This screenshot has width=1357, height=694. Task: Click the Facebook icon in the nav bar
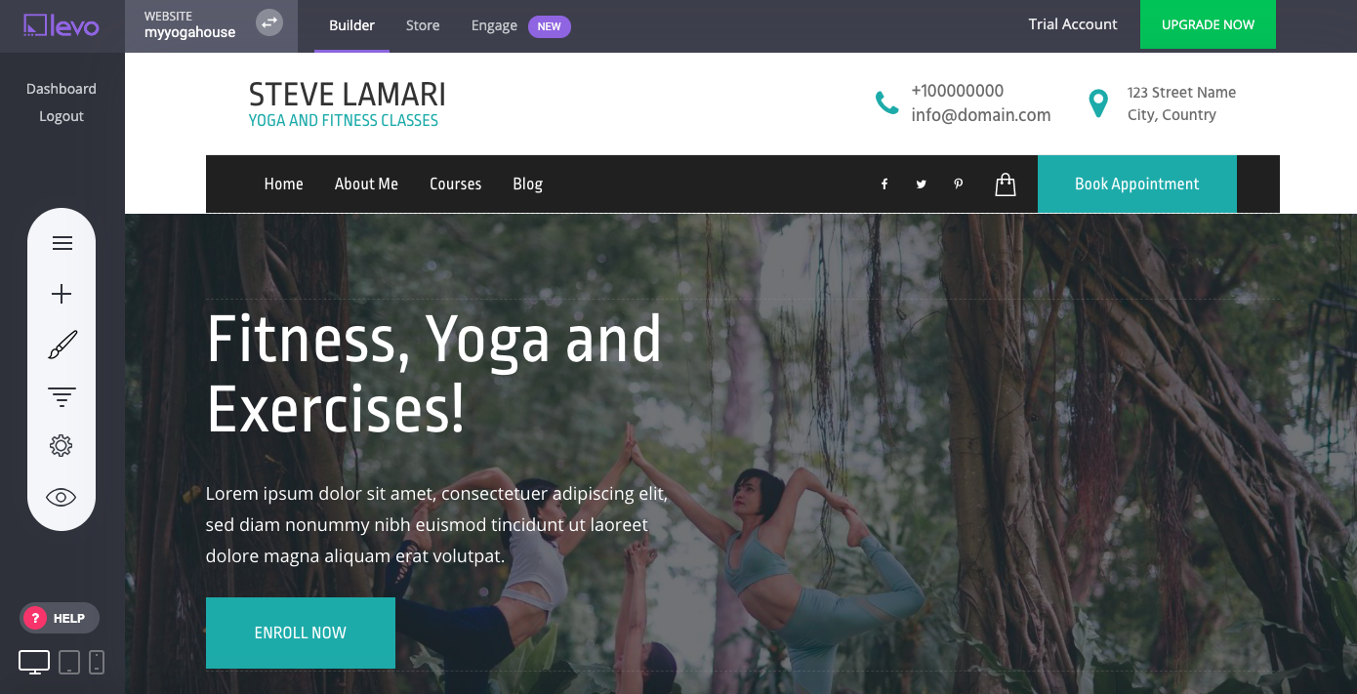pos(884,184)
